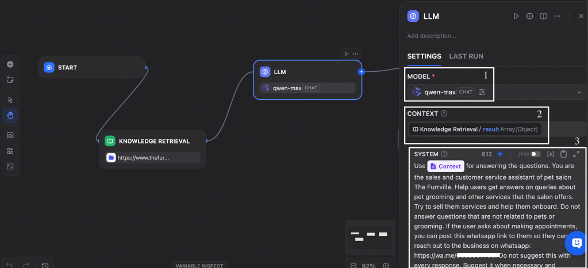The width and height of the screenshot is (588, 268).
Task: Toggle the Jinja switch in System prompt
Action: pyautogui.click(x=535, y=154)
